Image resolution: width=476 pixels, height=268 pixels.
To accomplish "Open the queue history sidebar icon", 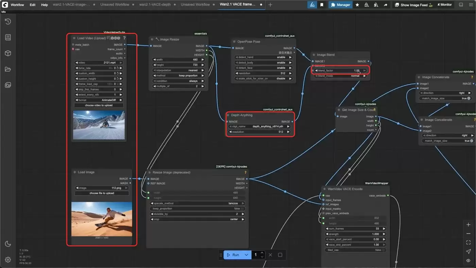I will 8,21.
